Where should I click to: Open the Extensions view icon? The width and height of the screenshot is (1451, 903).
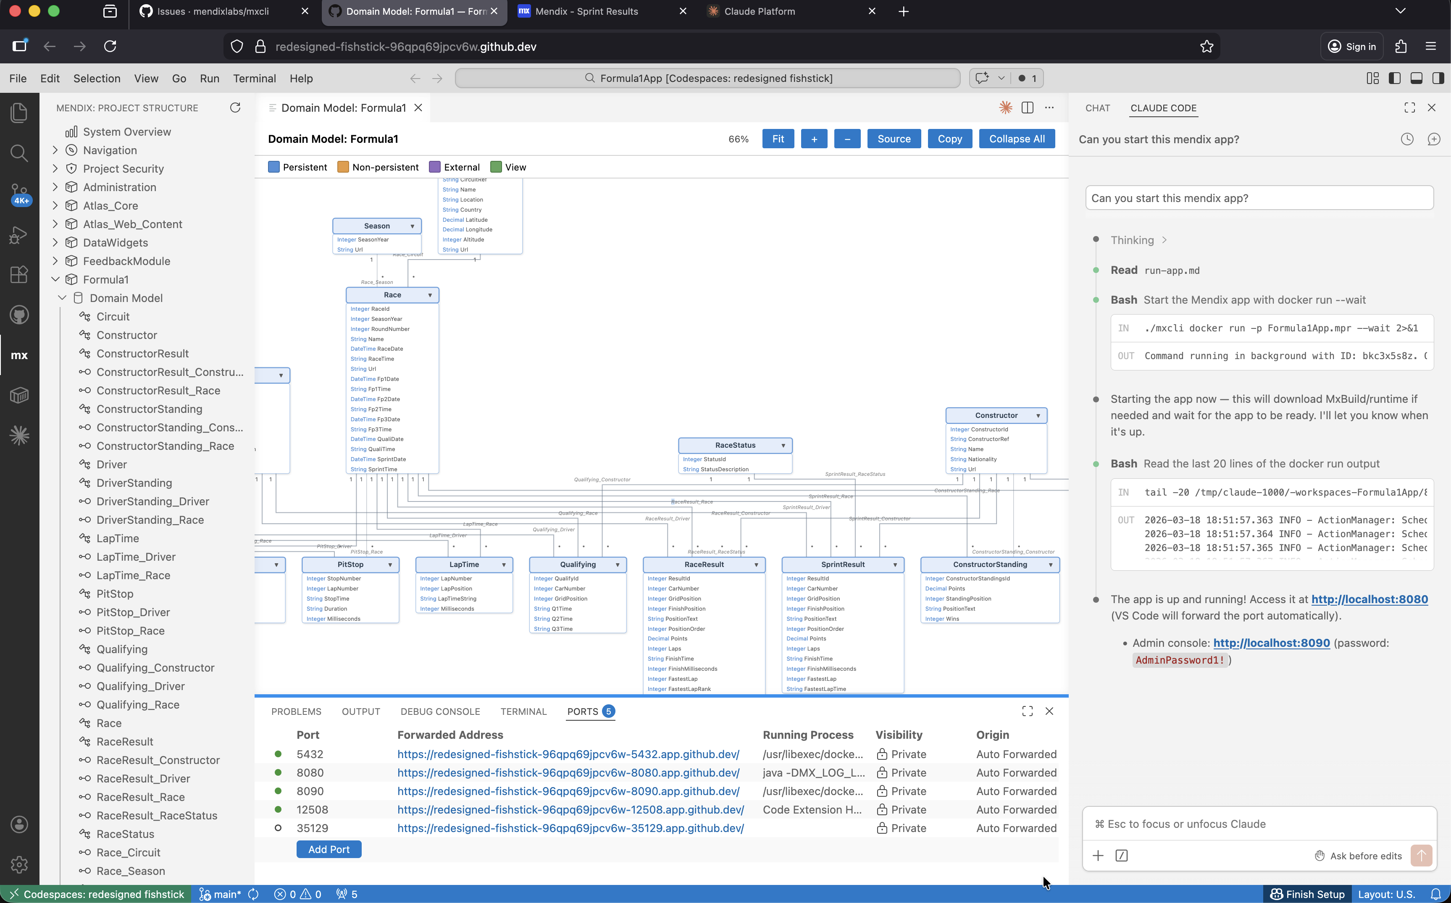(x=19, y=274)
